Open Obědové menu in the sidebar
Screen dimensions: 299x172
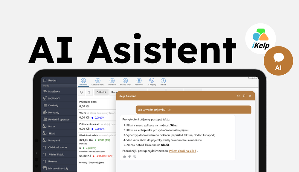(59, 147)
